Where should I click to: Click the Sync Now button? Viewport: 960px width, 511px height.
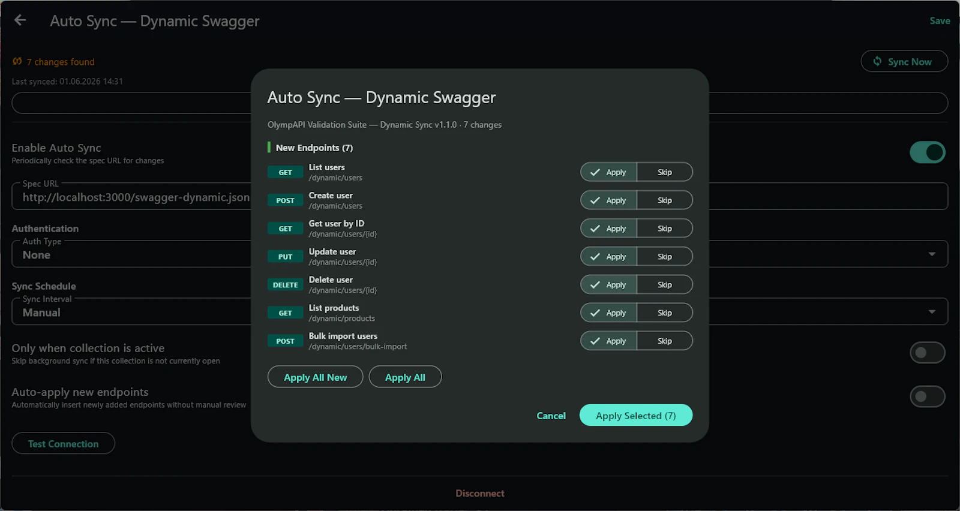pos(904,62)
